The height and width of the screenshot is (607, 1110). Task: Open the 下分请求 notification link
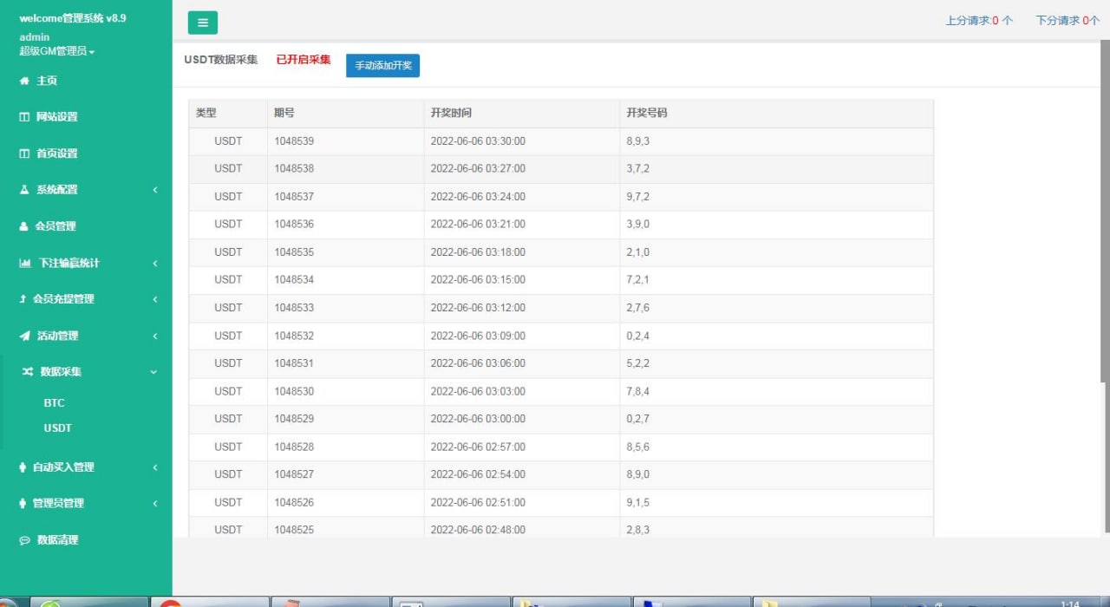(1067, 20)
